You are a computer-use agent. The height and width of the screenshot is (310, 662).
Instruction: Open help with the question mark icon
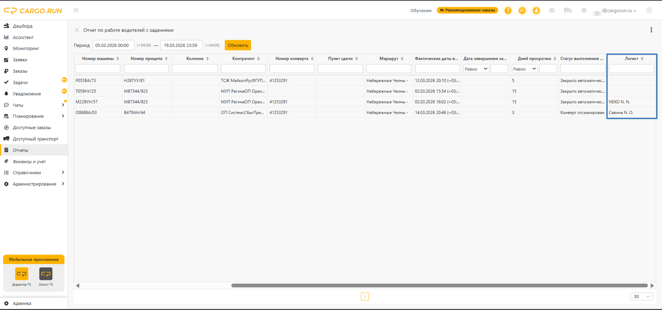point(508,11)
